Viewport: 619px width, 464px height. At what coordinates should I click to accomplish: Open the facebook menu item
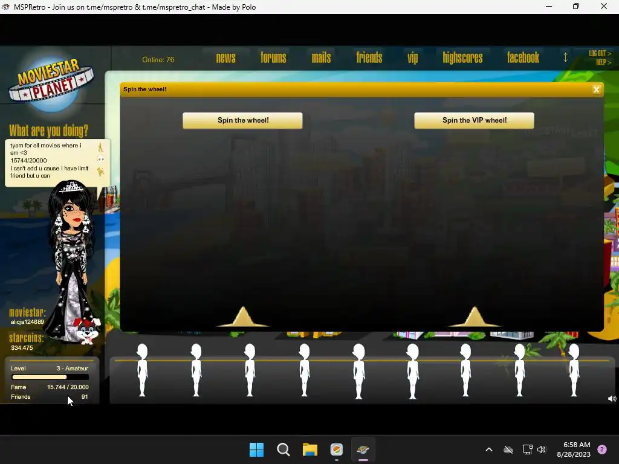point(523,58)
